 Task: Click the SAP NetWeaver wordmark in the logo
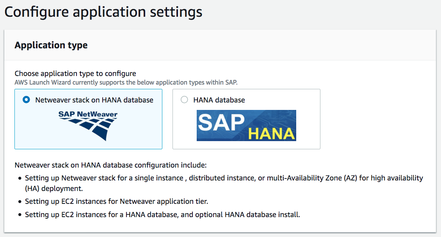tap(88, 115)
